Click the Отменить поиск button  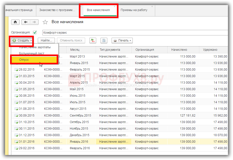71,40
